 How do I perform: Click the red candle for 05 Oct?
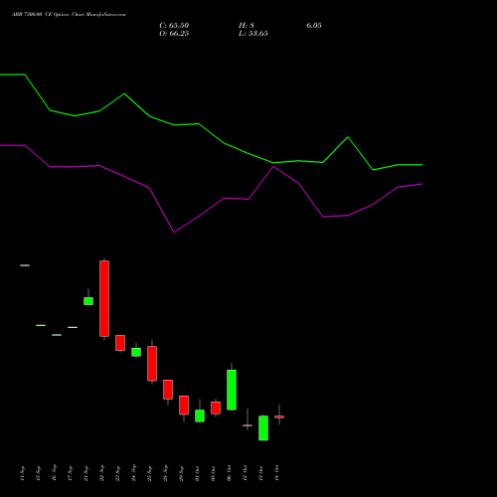[x=216, y=408]
